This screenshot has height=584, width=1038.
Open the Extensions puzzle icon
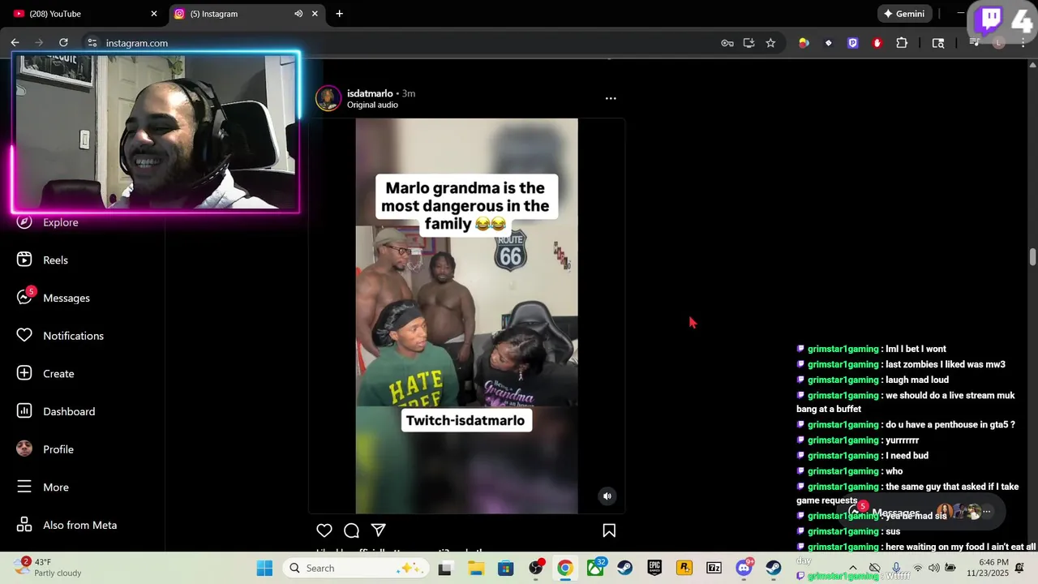[x=902, y=43]
